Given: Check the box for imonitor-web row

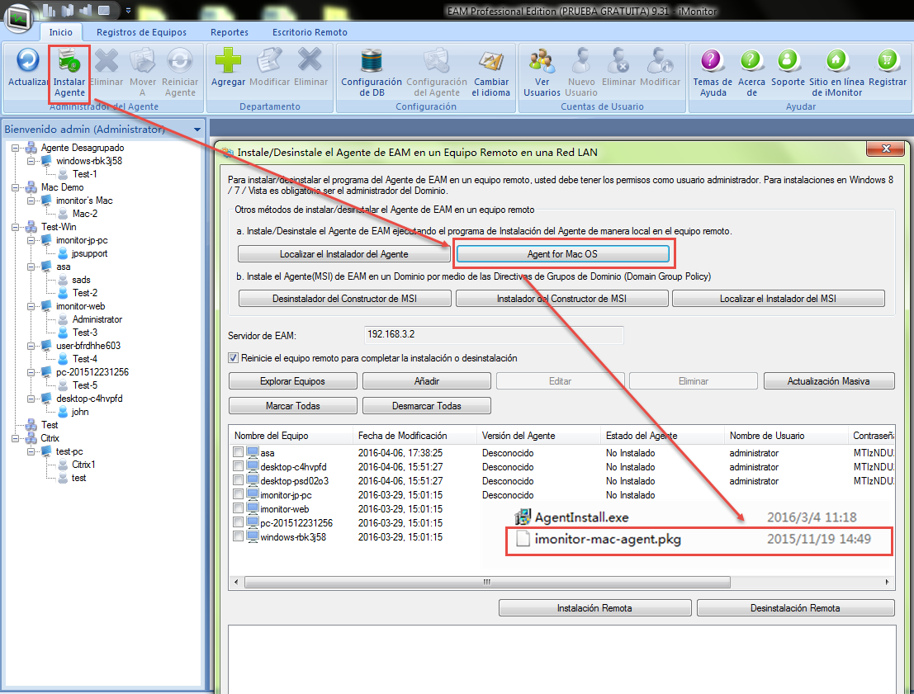Looking at the screenshot, I should pos(238,508).
